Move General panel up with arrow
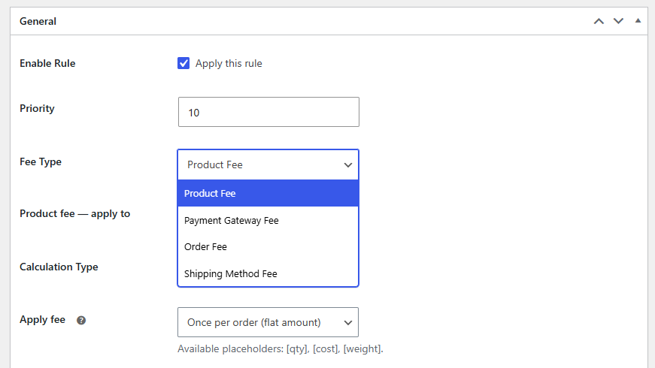655x368 pixels. click(x=599, y=21)
